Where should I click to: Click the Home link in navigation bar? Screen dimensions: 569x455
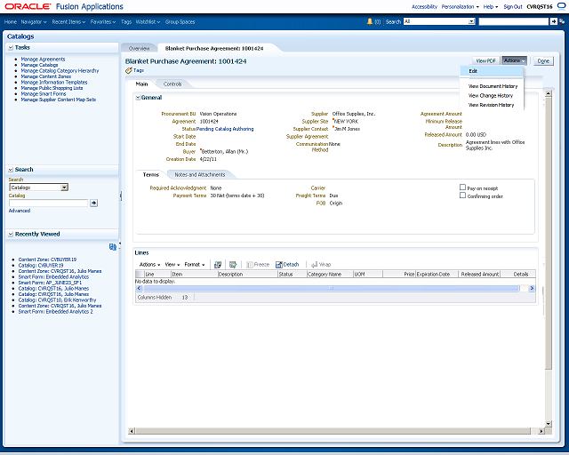[10, 21]
